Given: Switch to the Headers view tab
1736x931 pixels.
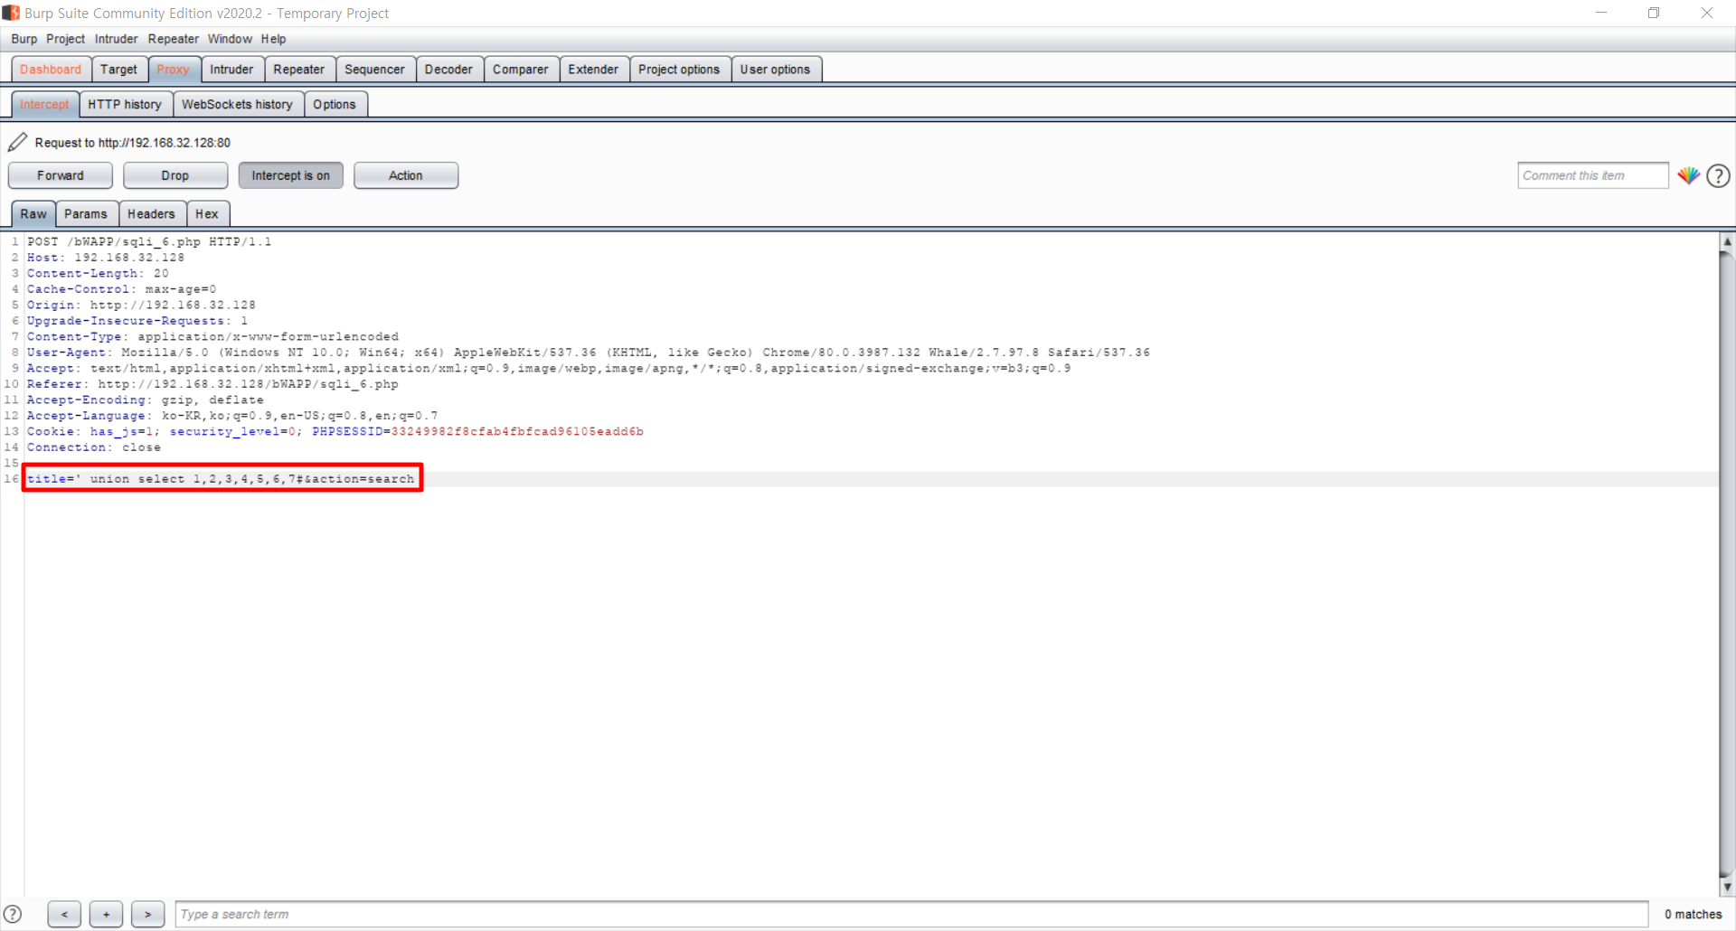Looking at the screenshot, I should [151, 214].
